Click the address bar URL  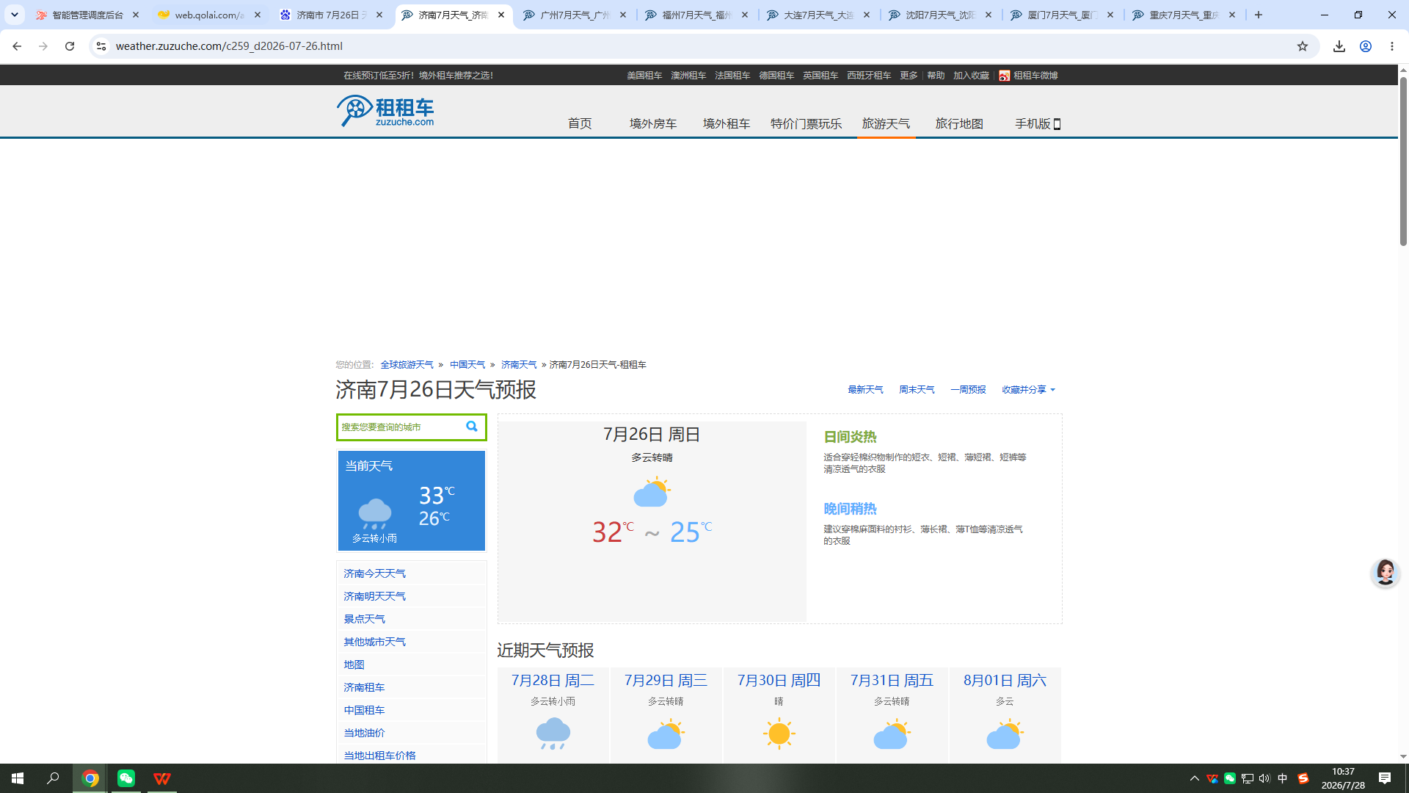(x=229, y=46)
